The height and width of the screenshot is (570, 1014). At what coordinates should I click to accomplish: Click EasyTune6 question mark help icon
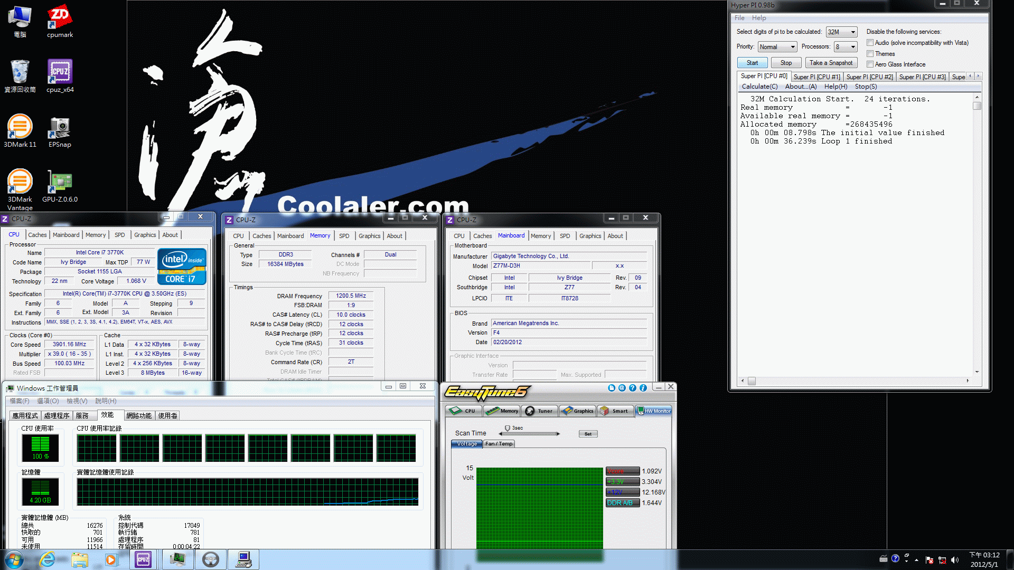point(633,388)
